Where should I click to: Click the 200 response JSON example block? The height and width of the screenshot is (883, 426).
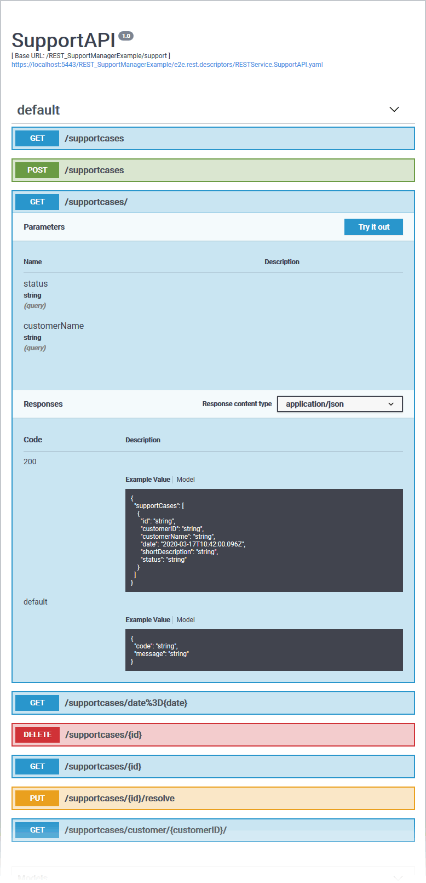(x=264, y=540)
